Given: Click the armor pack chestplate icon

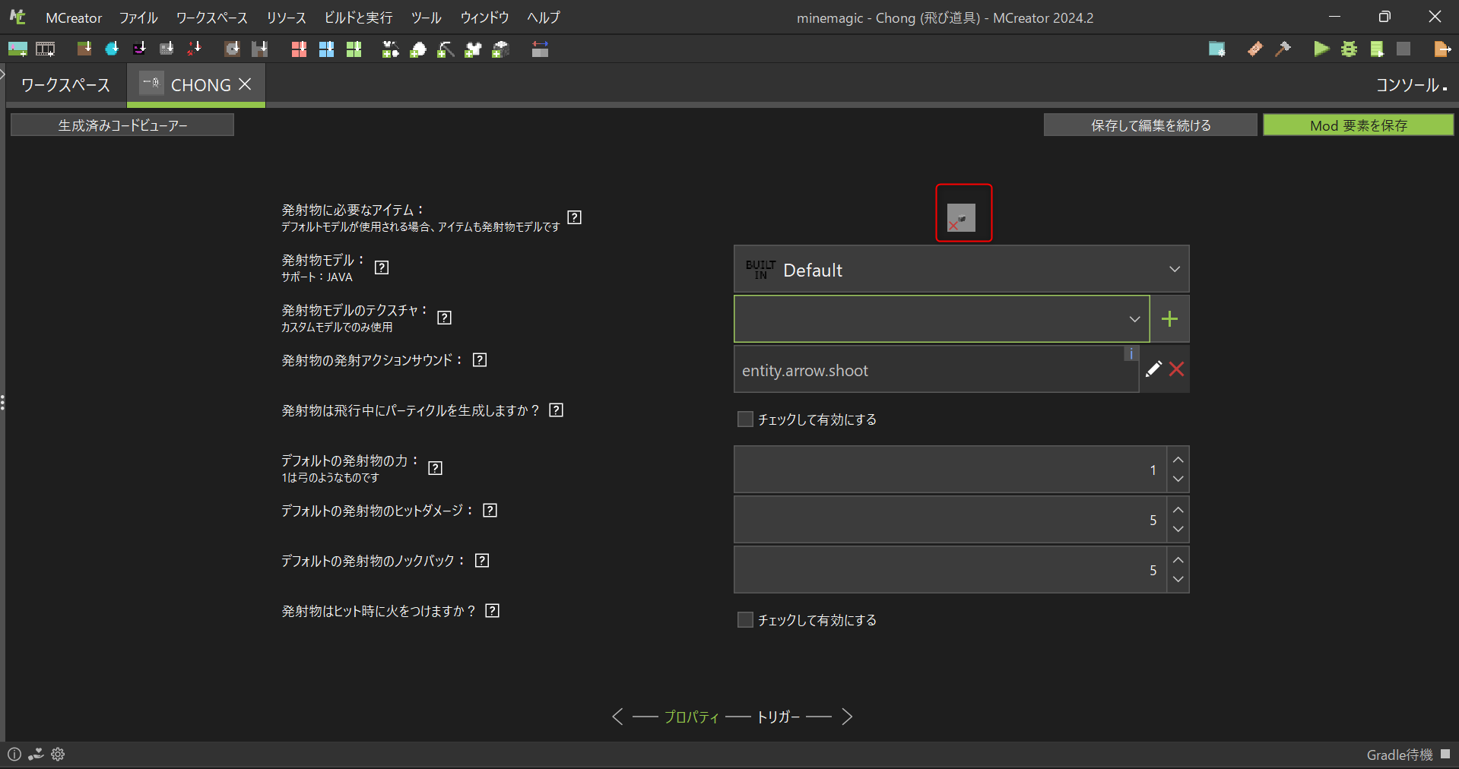Looking at the screenshot, I should pyautogui.click(x=473, y=49).
